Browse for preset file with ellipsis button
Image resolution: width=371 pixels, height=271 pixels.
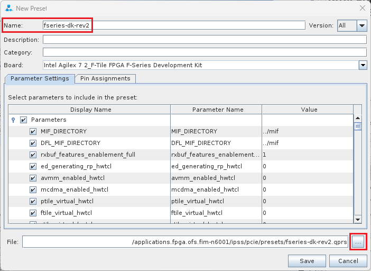coord(358,242)
